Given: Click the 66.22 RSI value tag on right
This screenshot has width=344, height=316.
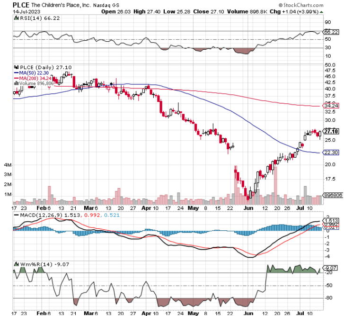Looking at the screenshot, I should [x=331, y=32].
